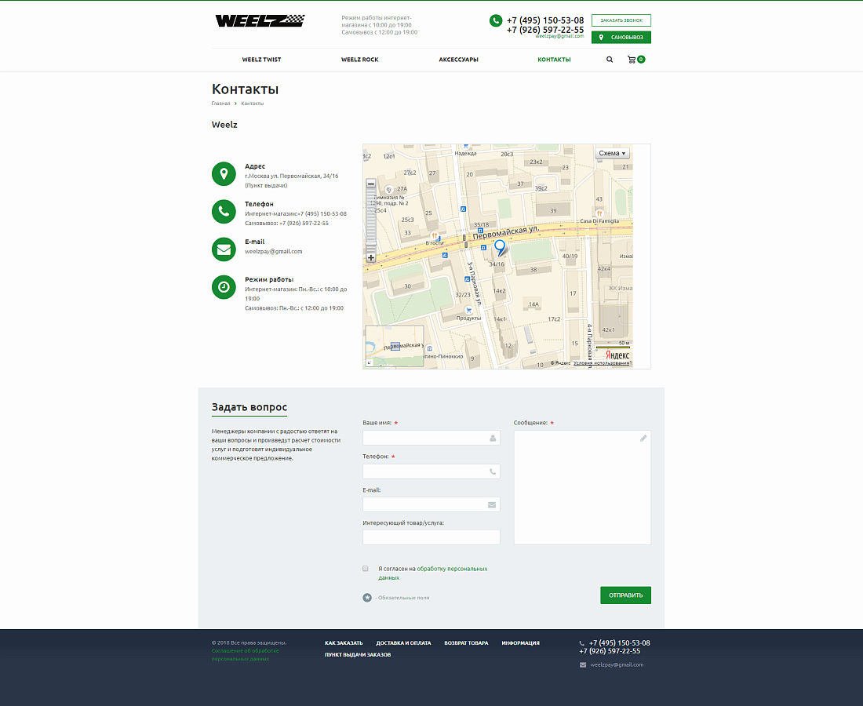Open ВОЗВРАТ ТОВАРА footer link
This screenshot has width=863, height=706.
466,642
